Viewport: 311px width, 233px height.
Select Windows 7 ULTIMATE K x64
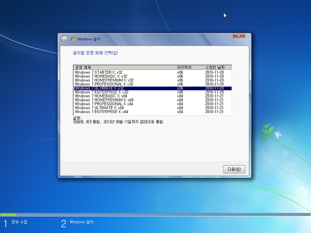(x=153, y=108)
